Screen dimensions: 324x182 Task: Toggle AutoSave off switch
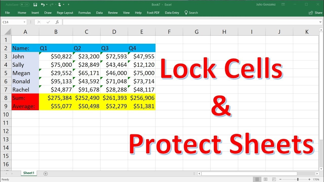pos(24,4)
